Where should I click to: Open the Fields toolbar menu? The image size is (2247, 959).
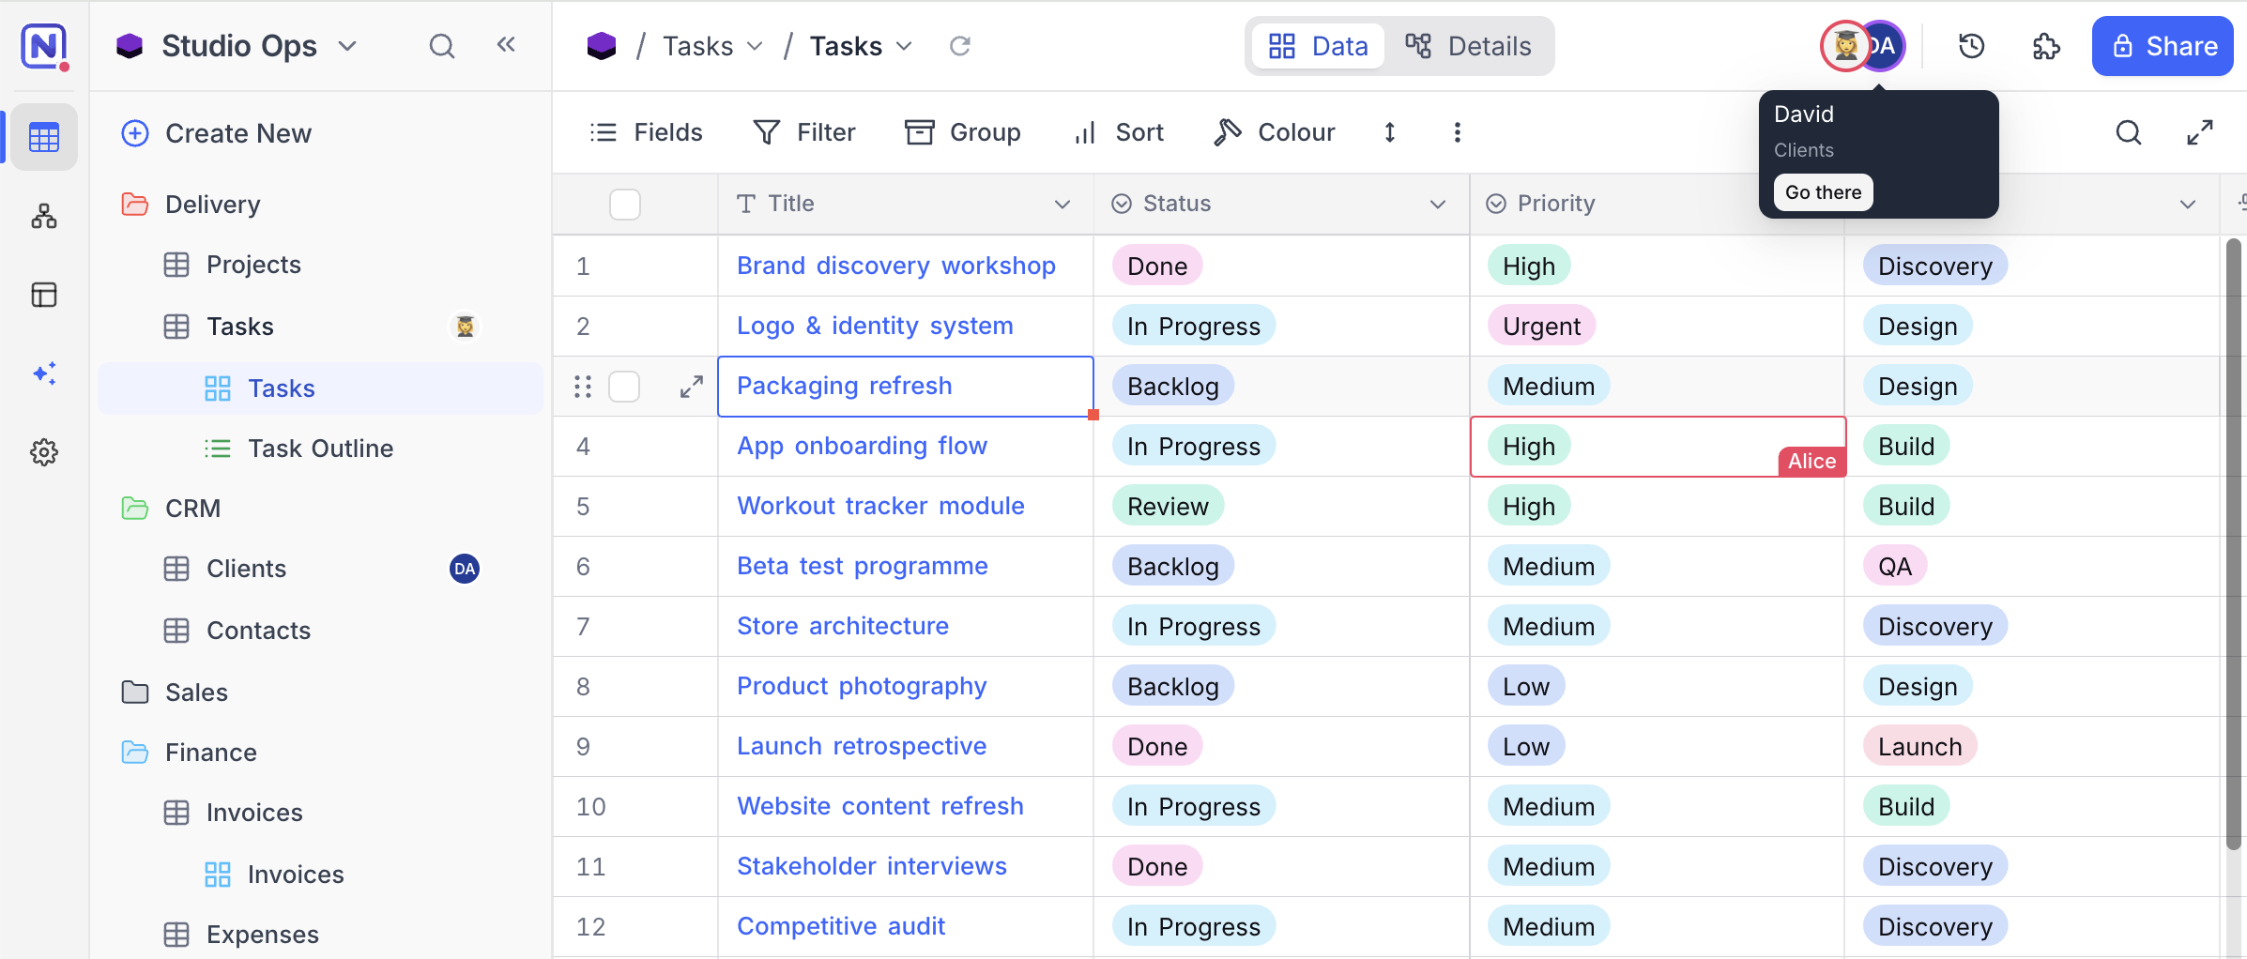pyautogui.click(x=646, y=132)
